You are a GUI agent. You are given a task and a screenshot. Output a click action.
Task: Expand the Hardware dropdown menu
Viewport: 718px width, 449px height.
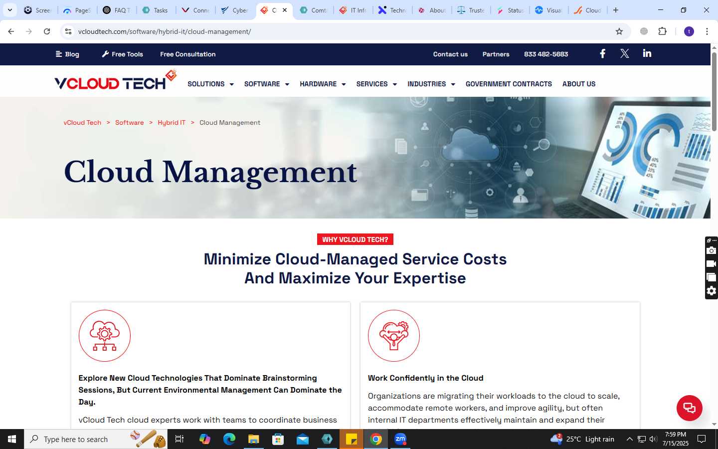coord(323,84)
